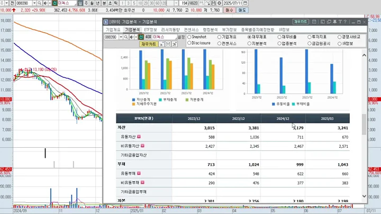
Task: Expand 유동부채 row with pink plus icon
Action: pos(139,173)
